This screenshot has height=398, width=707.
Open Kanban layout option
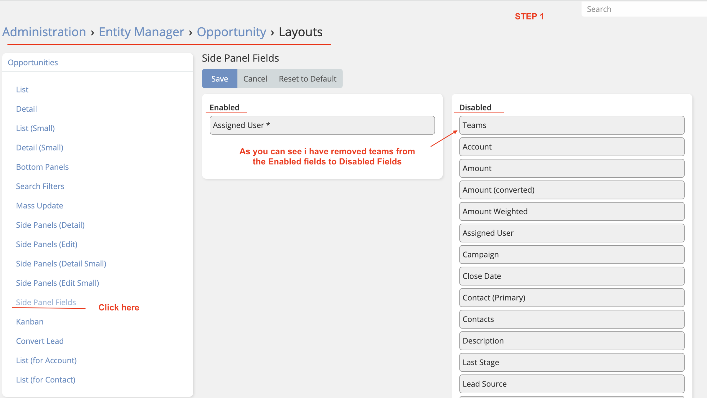coord(30,322)
